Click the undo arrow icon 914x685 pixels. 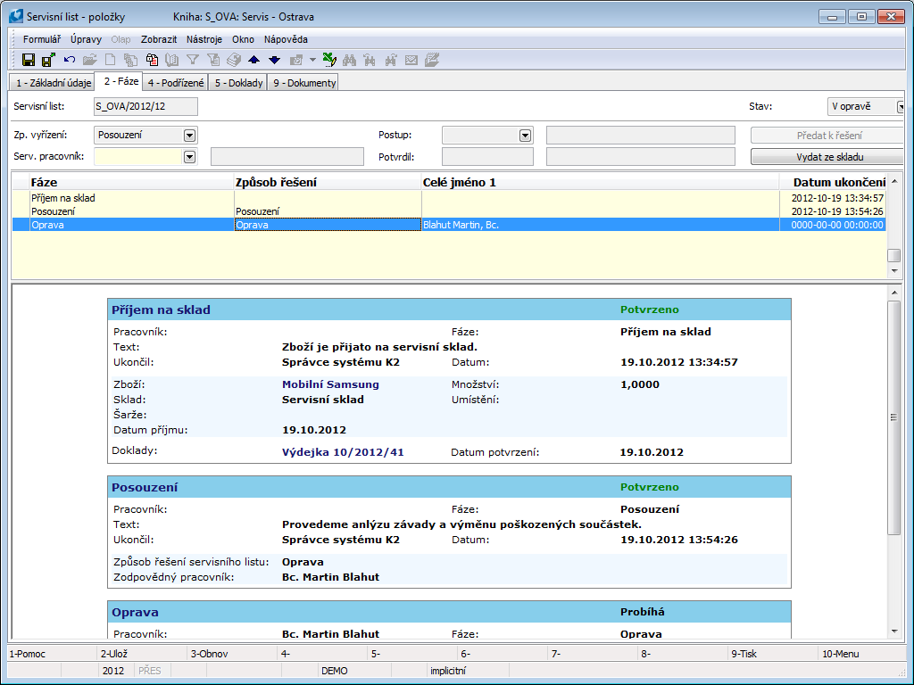pos(70,60)
